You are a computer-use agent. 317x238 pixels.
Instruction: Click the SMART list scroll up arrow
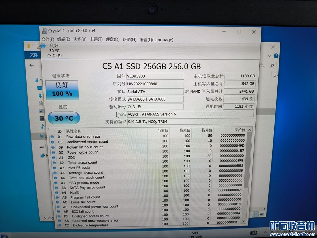[x=250, y=130]
